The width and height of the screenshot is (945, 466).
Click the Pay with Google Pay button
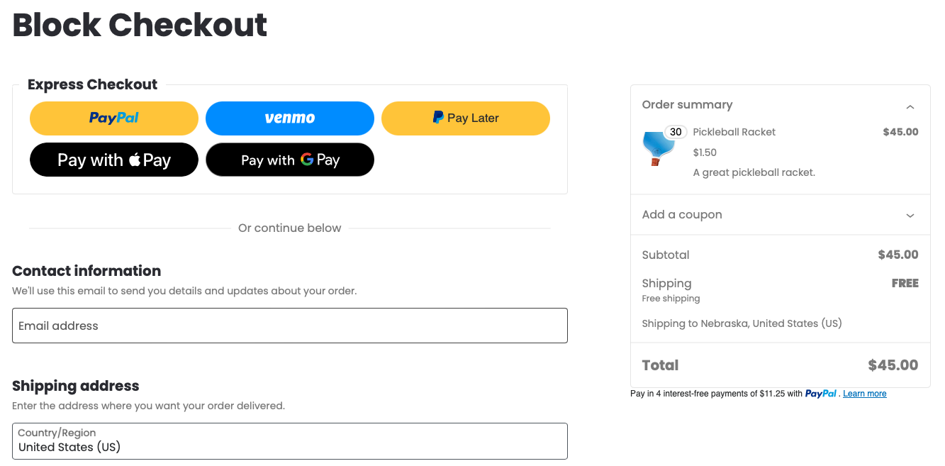pyautogui.click(x=289, y=160)
